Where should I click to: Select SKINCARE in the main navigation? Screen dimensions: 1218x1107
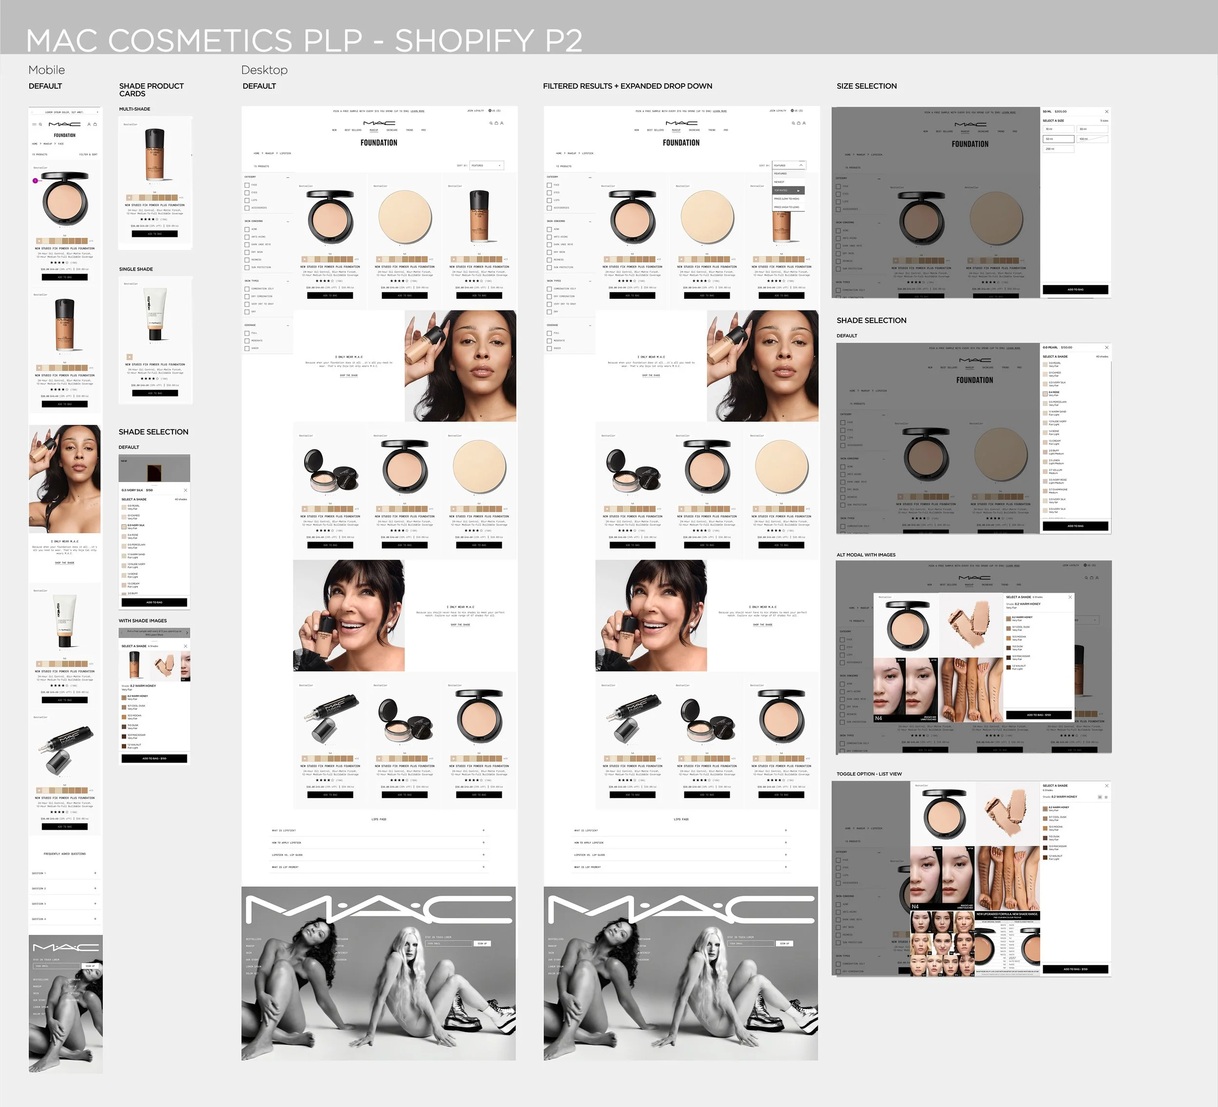393,130
